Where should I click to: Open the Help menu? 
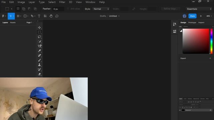102,2
